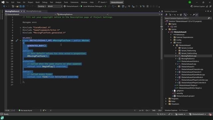
Task: Click the Save All toolbar icon
Action: [23, 6]
